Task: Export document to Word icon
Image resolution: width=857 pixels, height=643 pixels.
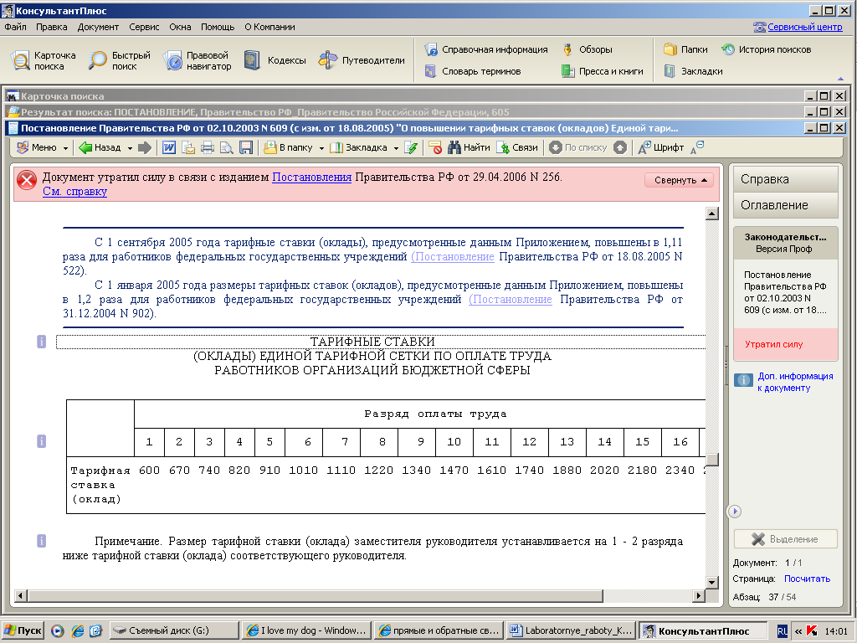Action: coord(169,147)
